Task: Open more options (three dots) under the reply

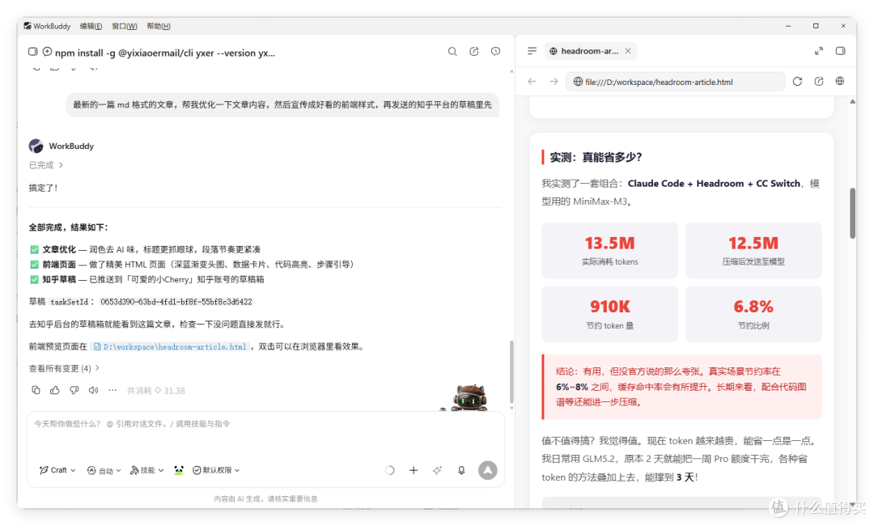Action: tap(112, 390)
